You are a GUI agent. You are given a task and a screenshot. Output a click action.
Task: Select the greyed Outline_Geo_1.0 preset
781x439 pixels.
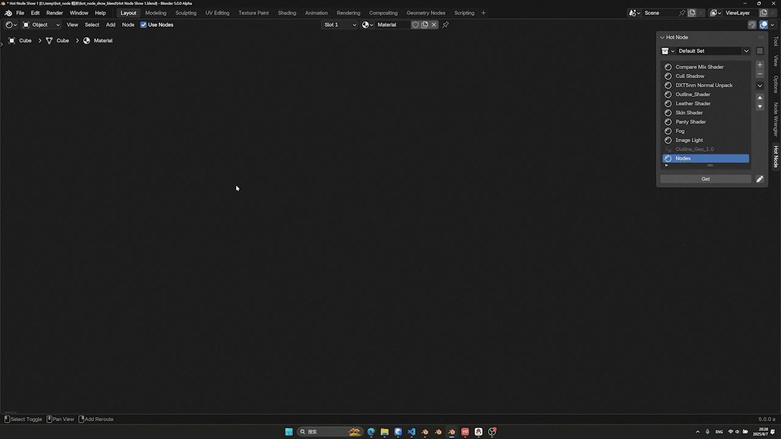[x=706, y=149]
